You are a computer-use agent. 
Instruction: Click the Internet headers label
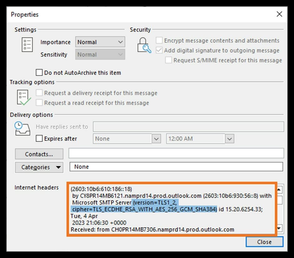36,187
